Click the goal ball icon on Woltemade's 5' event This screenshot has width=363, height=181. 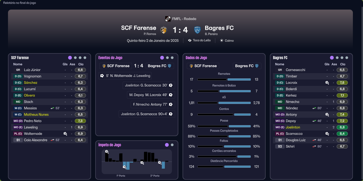pos(102,76)
